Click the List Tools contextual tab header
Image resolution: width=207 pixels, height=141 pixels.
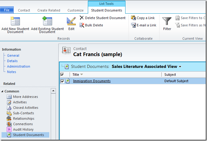107,4
